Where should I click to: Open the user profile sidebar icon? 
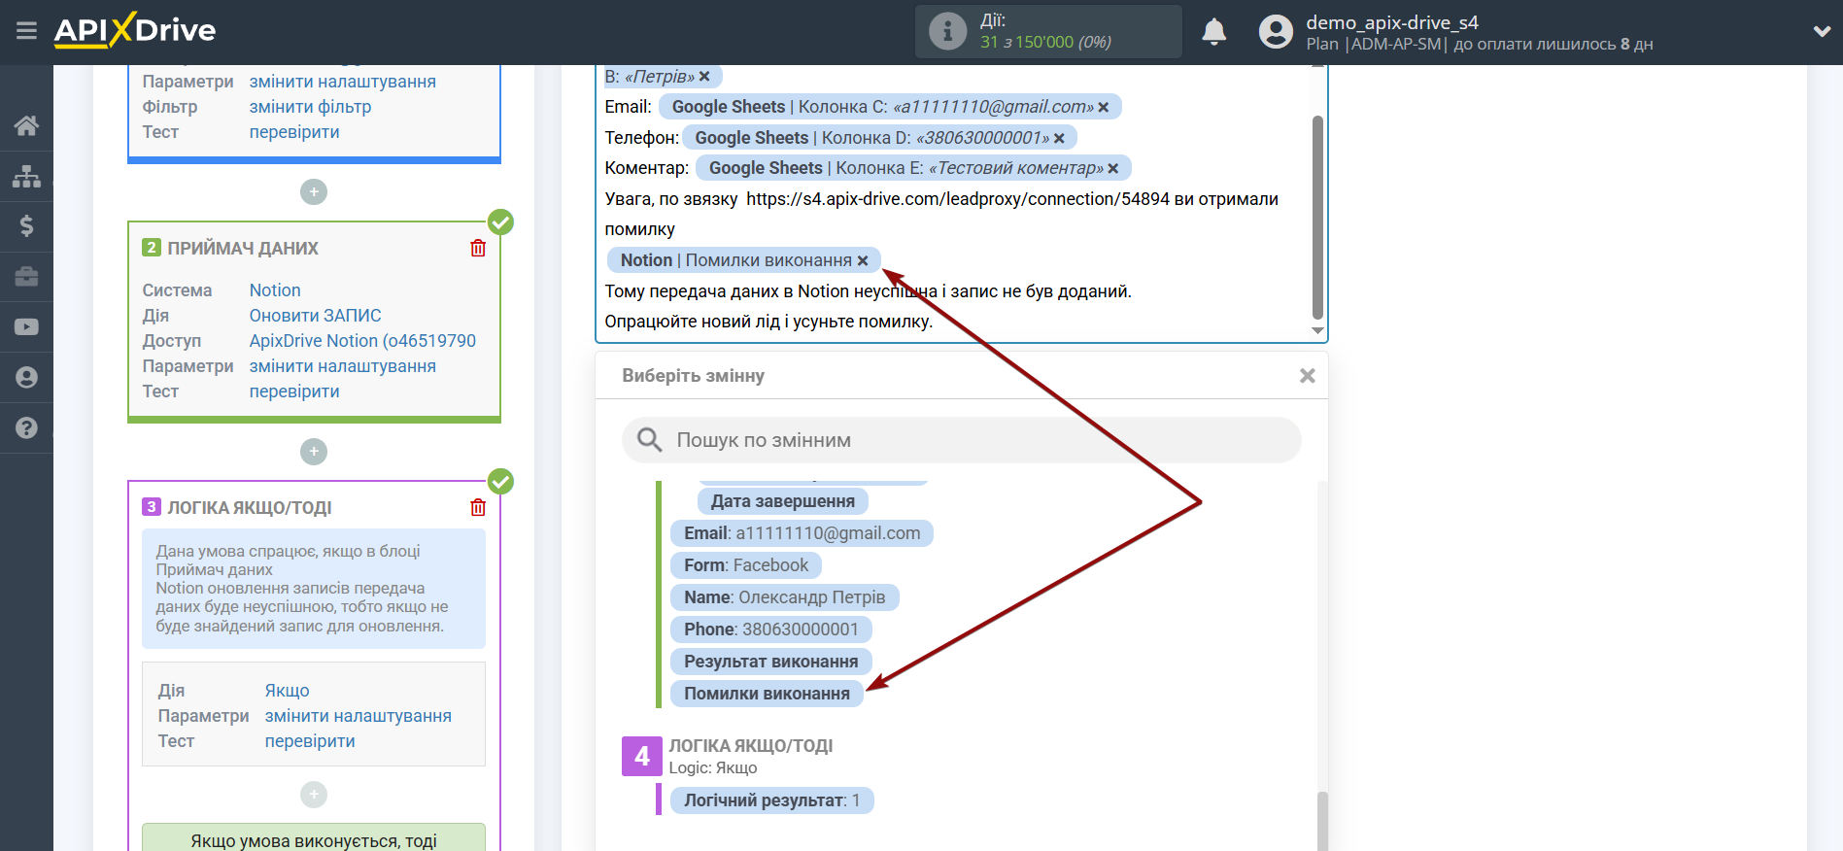click(x=26, y=378)
